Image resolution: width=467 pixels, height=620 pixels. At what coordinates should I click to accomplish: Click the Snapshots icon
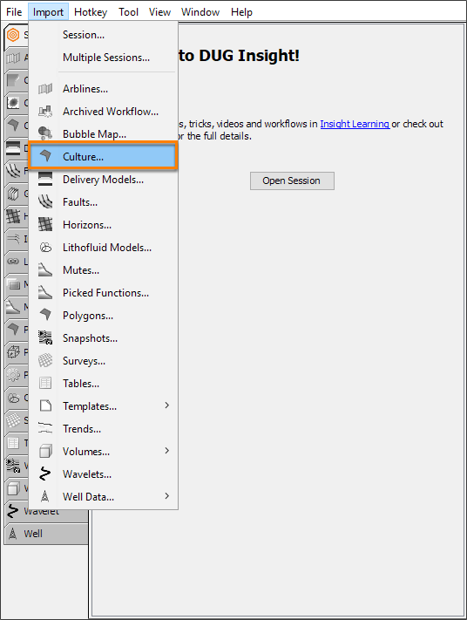(x=45, y=337)
